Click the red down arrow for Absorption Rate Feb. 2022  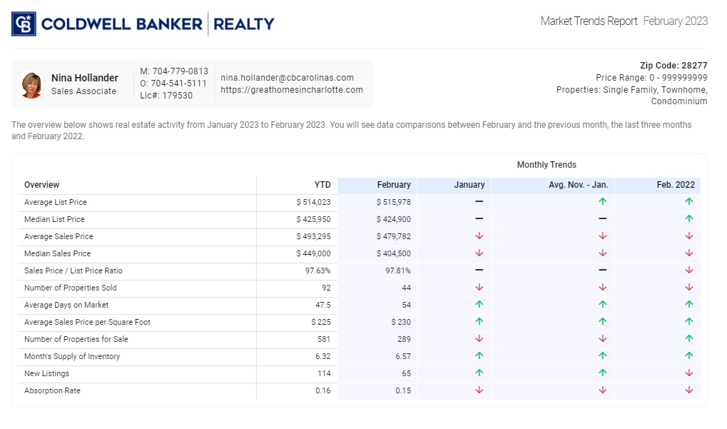688,390
